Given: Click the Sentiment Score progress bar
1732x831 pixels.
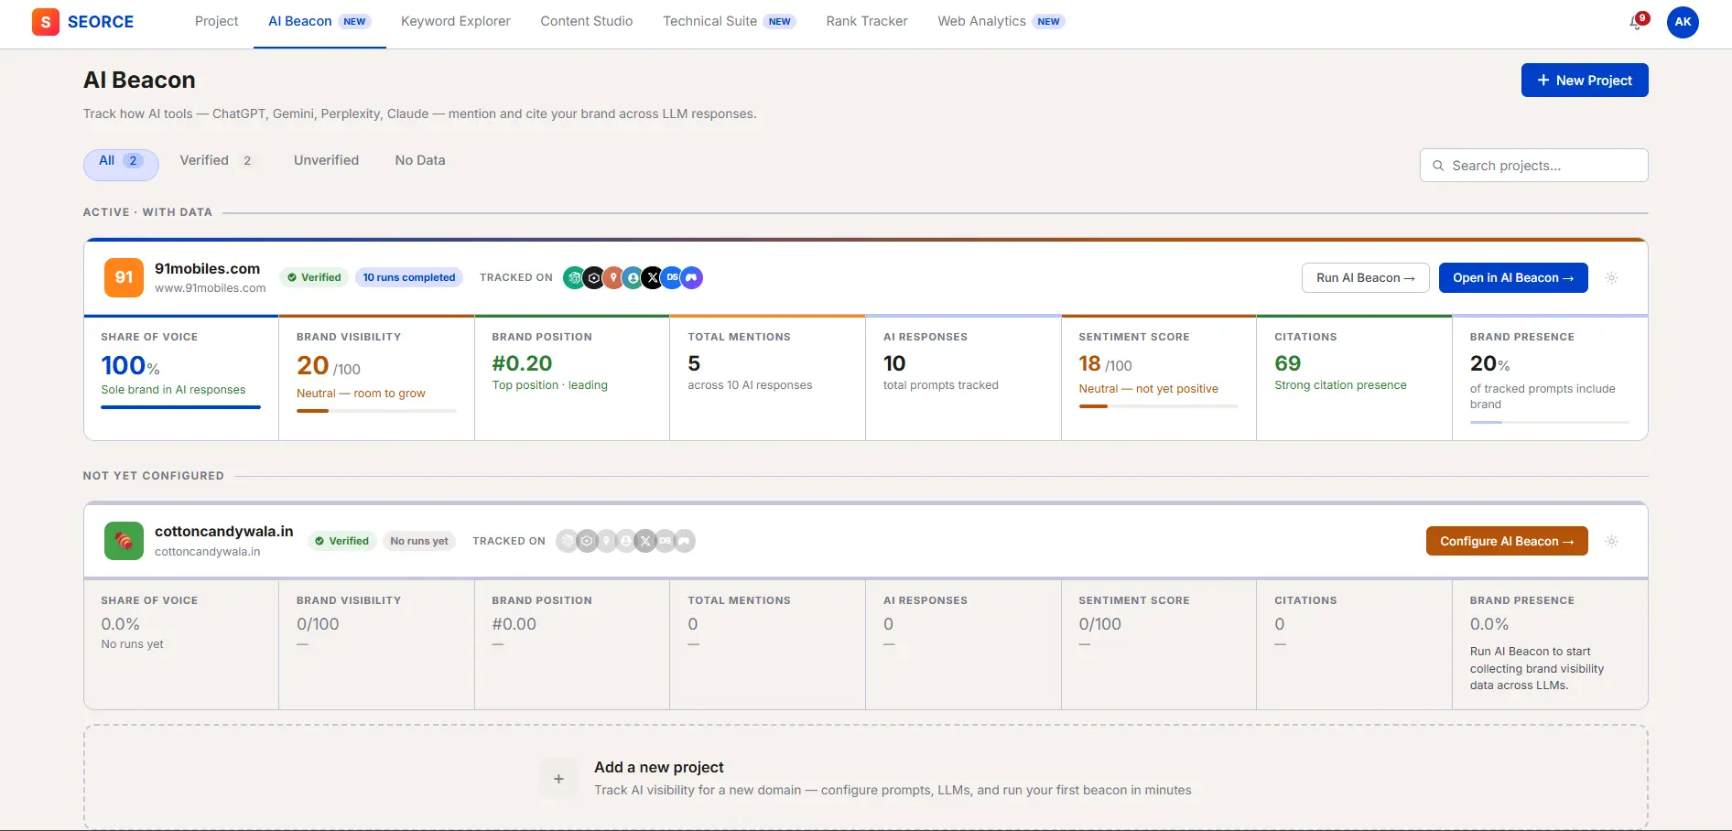Looking at the screenshot, I should [1158, 406].
